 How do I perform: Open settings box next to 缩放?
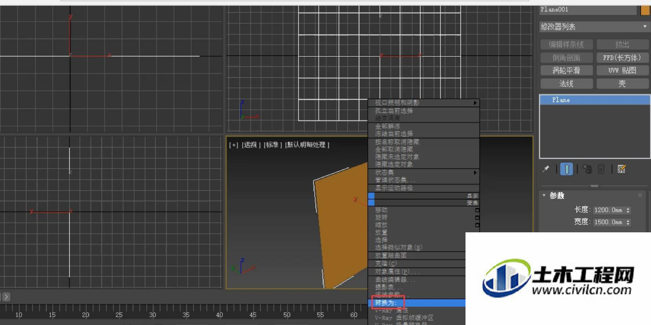point(477,225)
